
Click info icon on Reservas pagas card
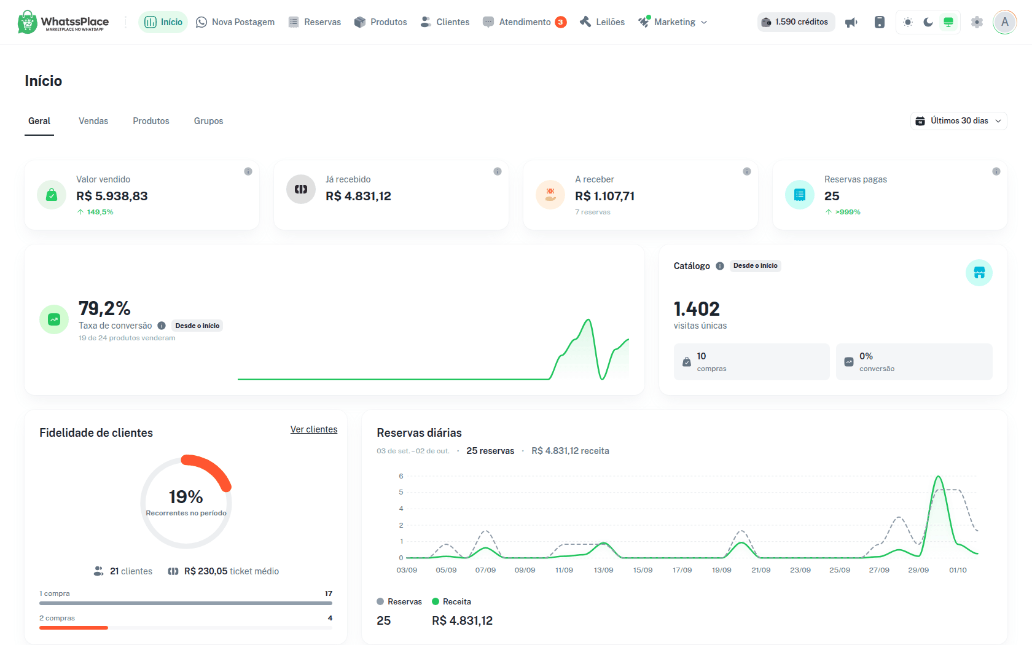click(x=996, y=171)
